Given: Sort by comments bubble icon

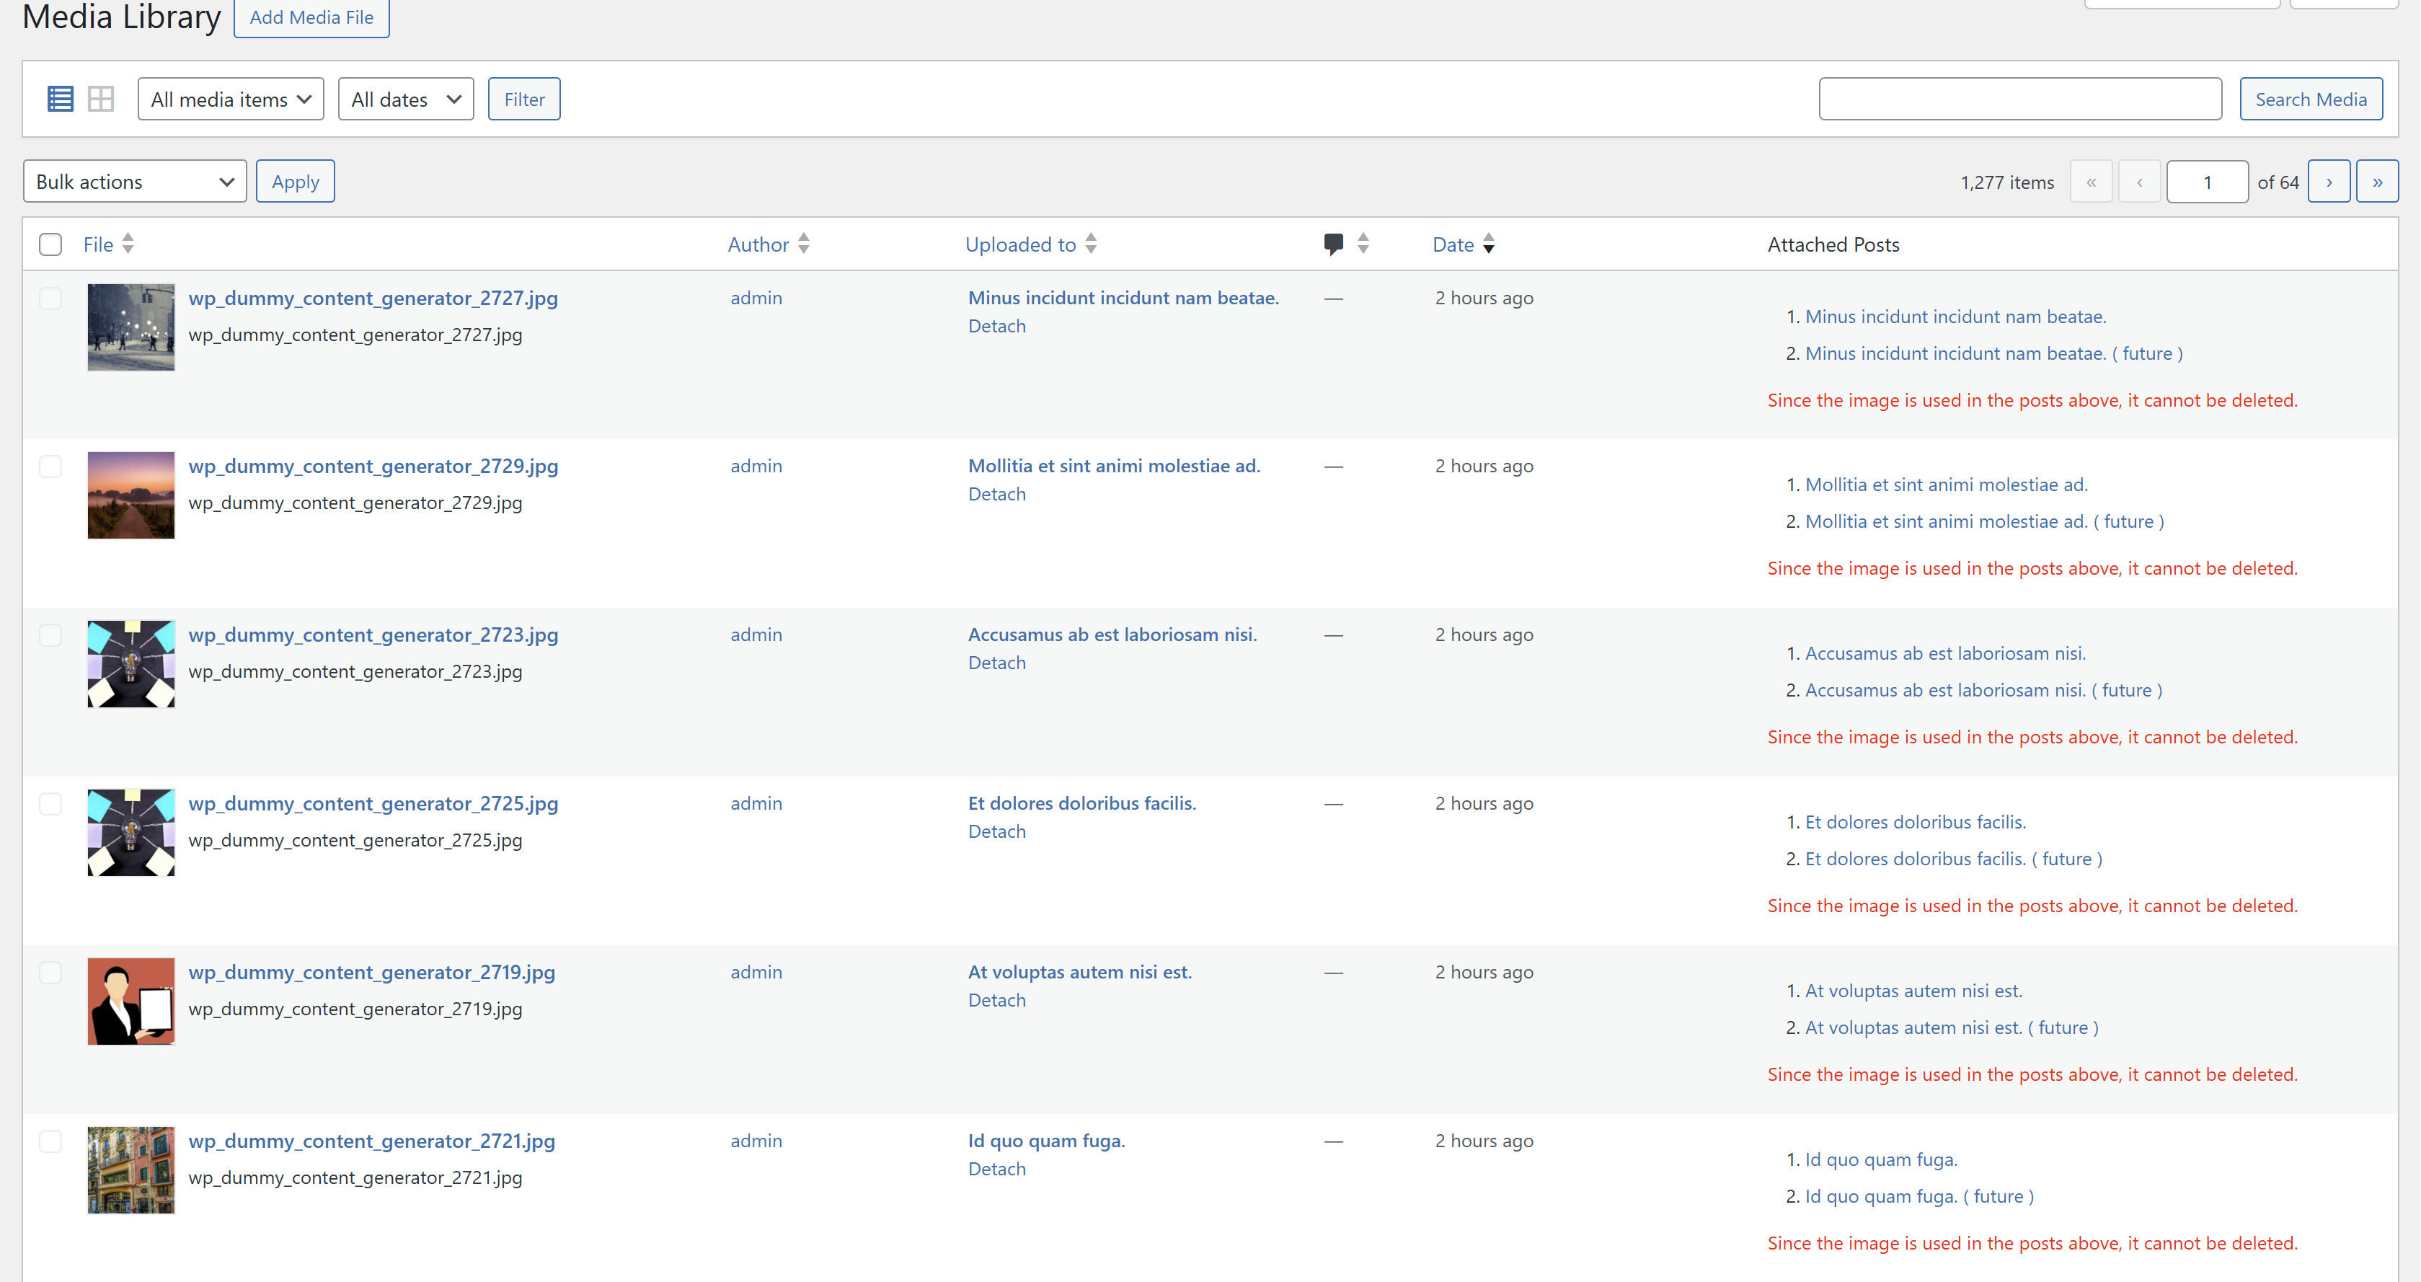Looking at the screenshot, I should click(x=1334, y=244).
